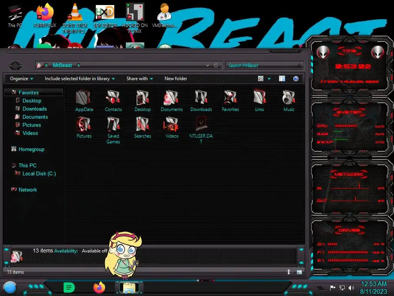The image size is (394, 296).
Task: Switch to large icons view in status bar
Action: pos(299,272)
